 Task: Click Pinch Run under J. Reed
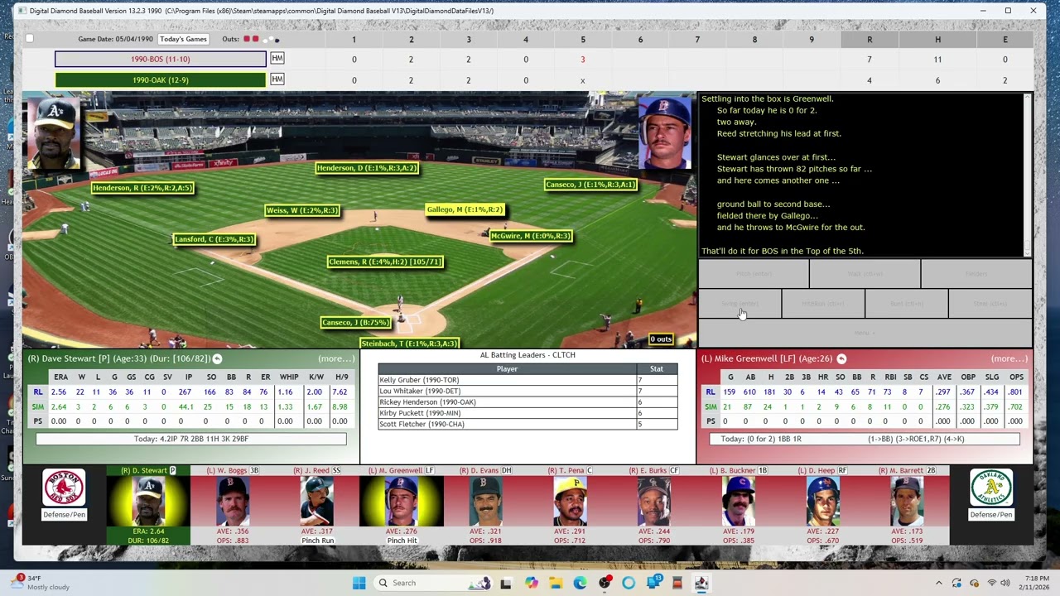tap(317, 541)
